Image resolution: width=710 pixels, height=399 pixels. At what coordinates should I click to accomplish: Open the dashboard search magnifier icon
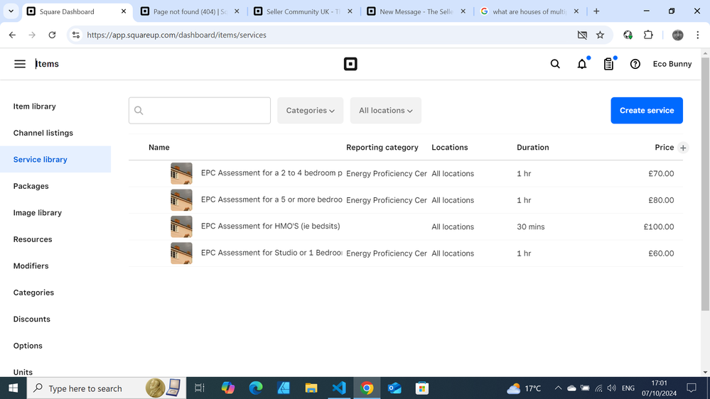click(555, 64)
